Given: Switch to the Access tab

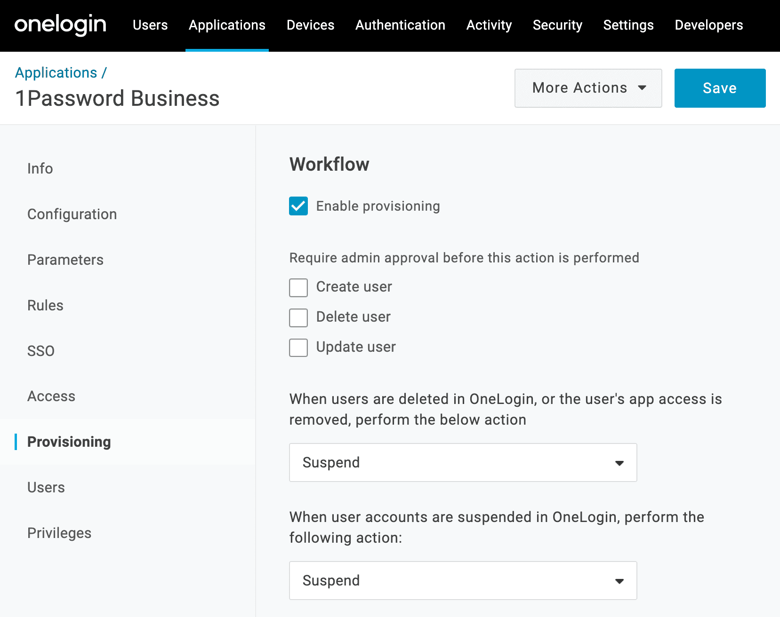Looking at the screenshot, I should (x=51, y=396).
